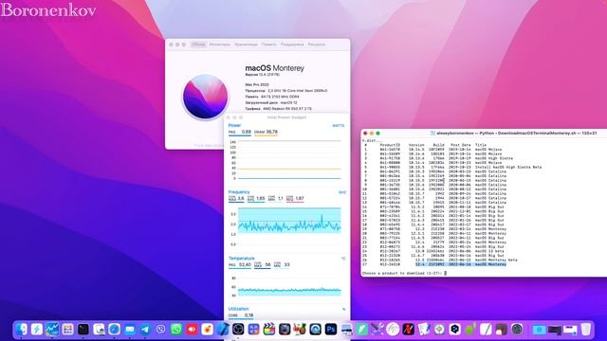Open the black circle-logo icon beside Trash-side folders
607x341 pixels.
(517, 329)
